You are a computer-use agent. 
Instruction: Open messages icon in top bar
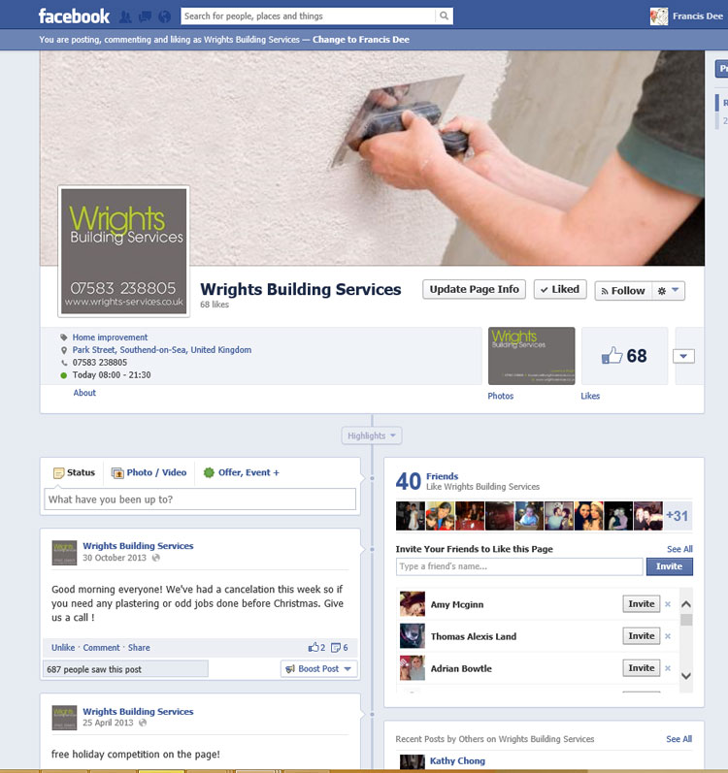[x=145, y=17]
